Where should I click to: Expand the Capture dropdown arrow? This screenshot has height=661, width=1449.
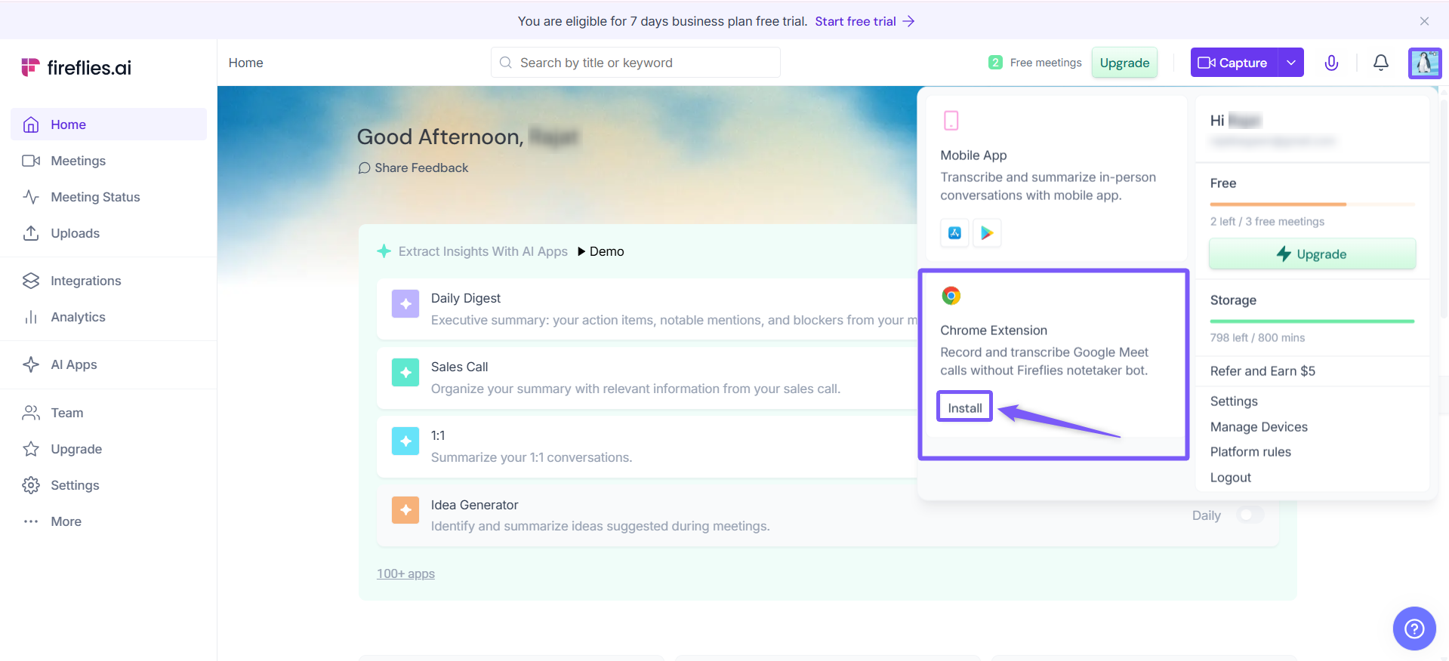tap(1291, 63)
